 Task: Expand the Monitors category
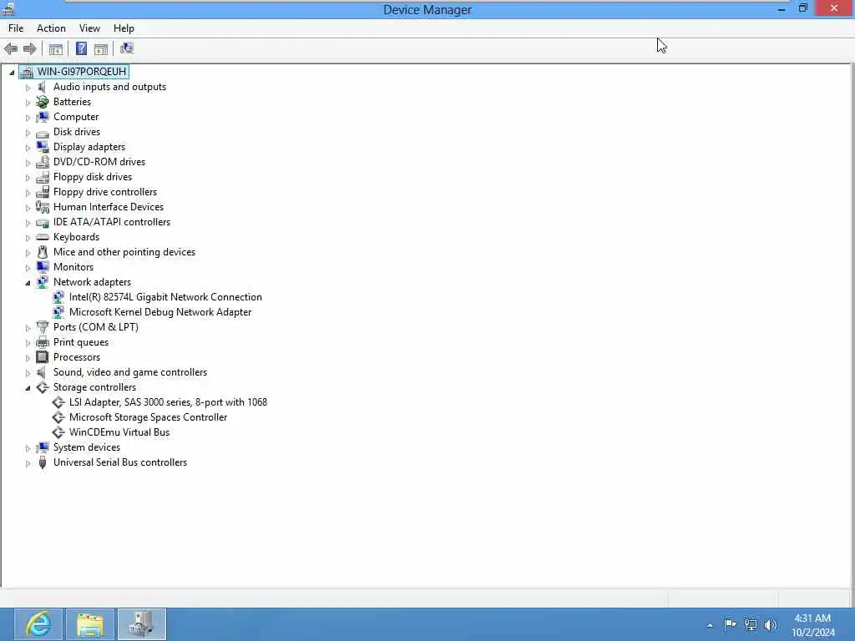pos(28,268)
